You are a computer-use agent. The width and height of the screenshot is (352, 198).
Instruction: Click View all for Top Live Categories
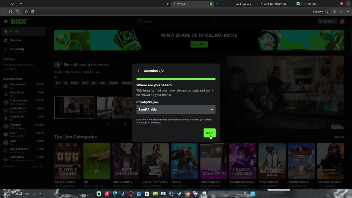click(x=339, y=137)
